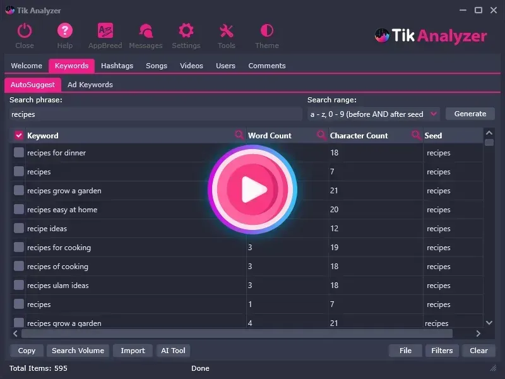Switch to the Hashtags tab

click(117, 65)
